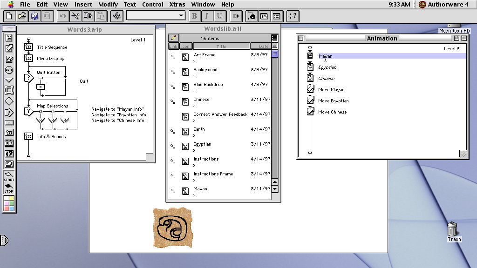Toggle Italic text style button
Screen dimensions: 477x268
(x=207, y=16)
